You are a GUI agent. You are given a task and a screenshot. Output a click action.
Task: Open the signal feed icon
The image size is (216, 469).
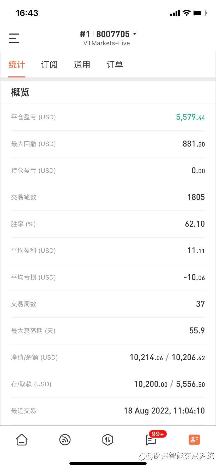click(65, 439)
